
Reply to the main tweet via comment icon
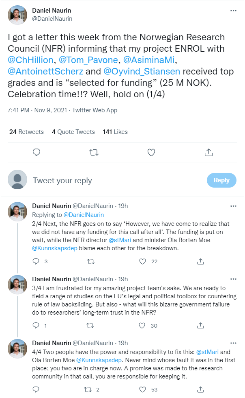[x=36, y=152]
